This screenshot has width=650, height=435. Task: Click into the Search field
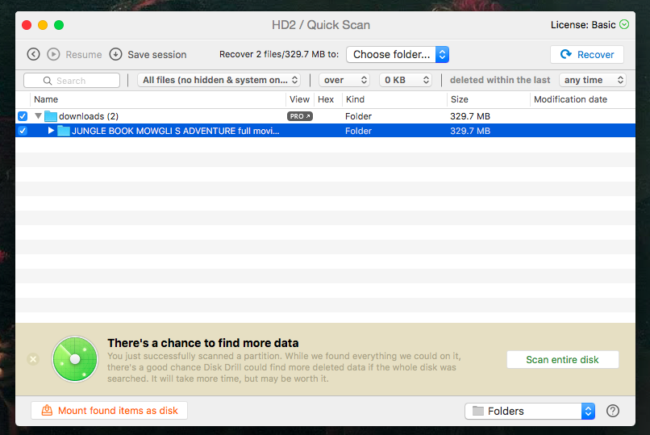pos(72,81)
